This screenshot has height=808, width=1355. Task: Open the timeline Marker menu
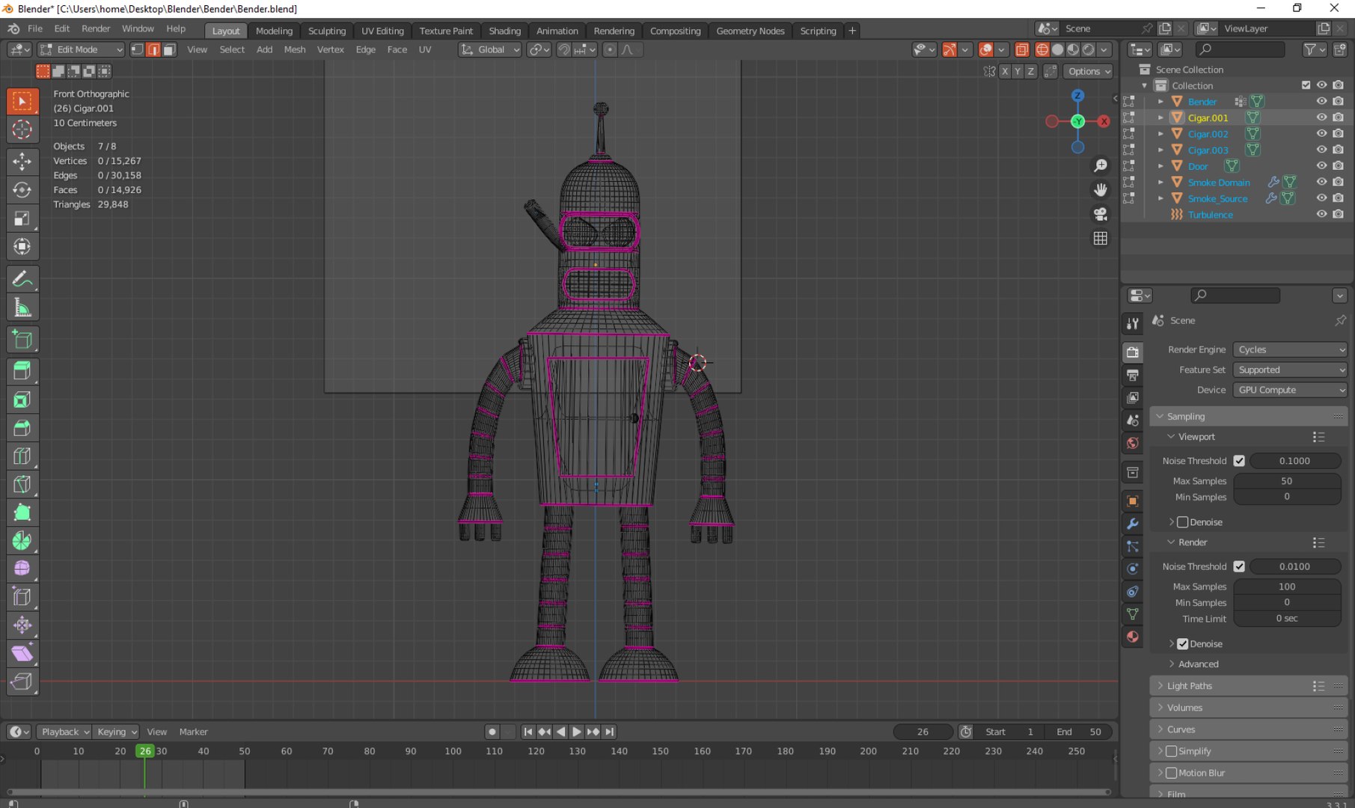[193, 732]
